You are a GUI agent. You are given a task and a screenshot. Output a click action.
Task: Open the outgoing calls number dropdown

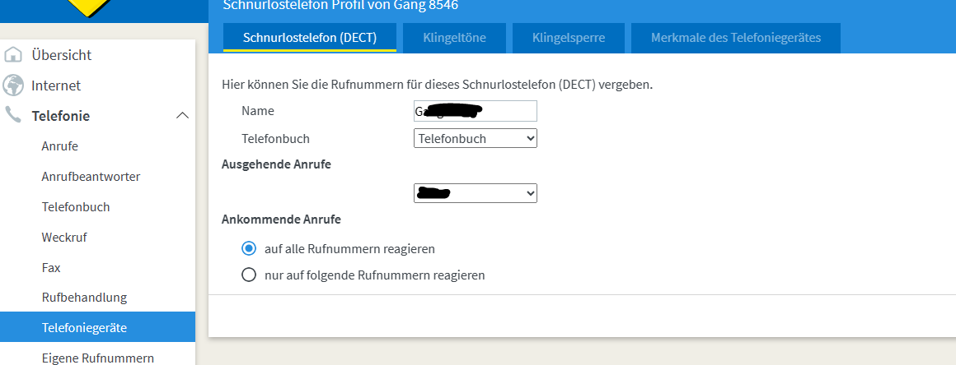(x=475, y=193)
